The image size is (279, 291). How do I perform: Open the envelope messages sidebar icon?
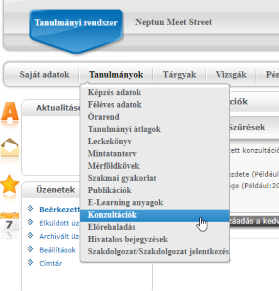click(x=10, y=148)
